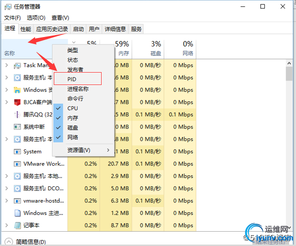The width and height of the screenshot is (296, 246).
Task: Select the VMware Work... process name
Action: point(44,164)
